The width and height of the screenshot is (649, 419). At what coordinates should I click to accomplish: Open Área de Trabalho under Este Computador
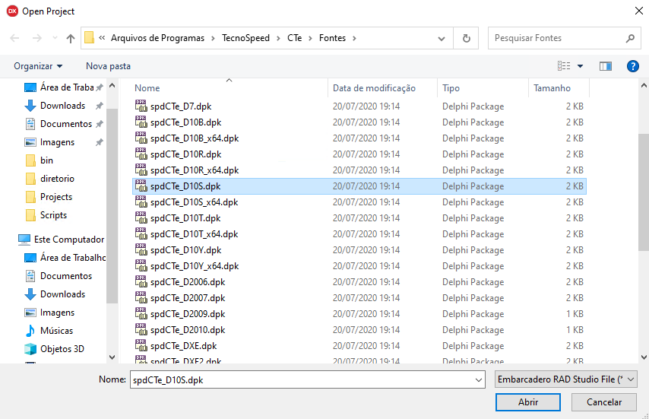click(65, 258)
